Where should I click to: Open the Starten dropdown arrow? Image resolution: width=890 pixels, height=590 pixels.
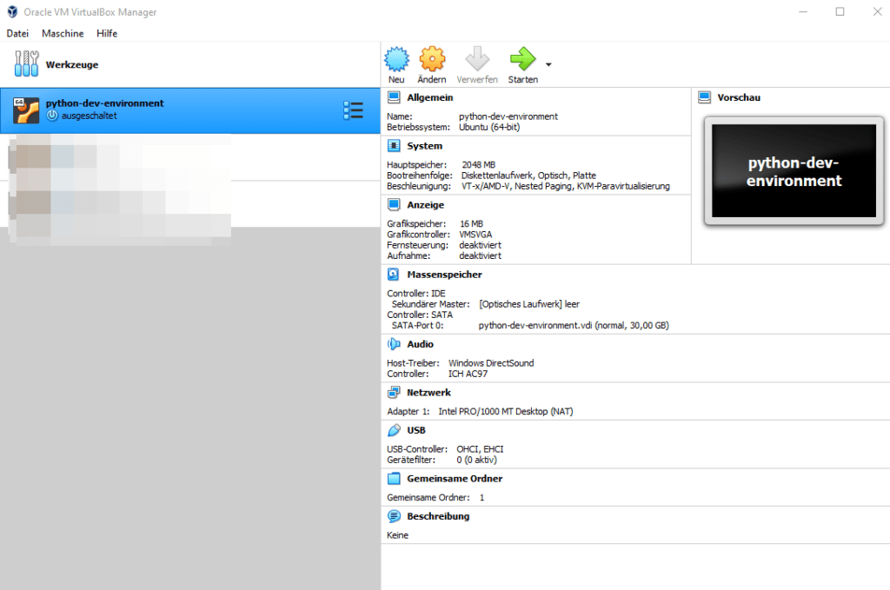click(x=547, y=64)
